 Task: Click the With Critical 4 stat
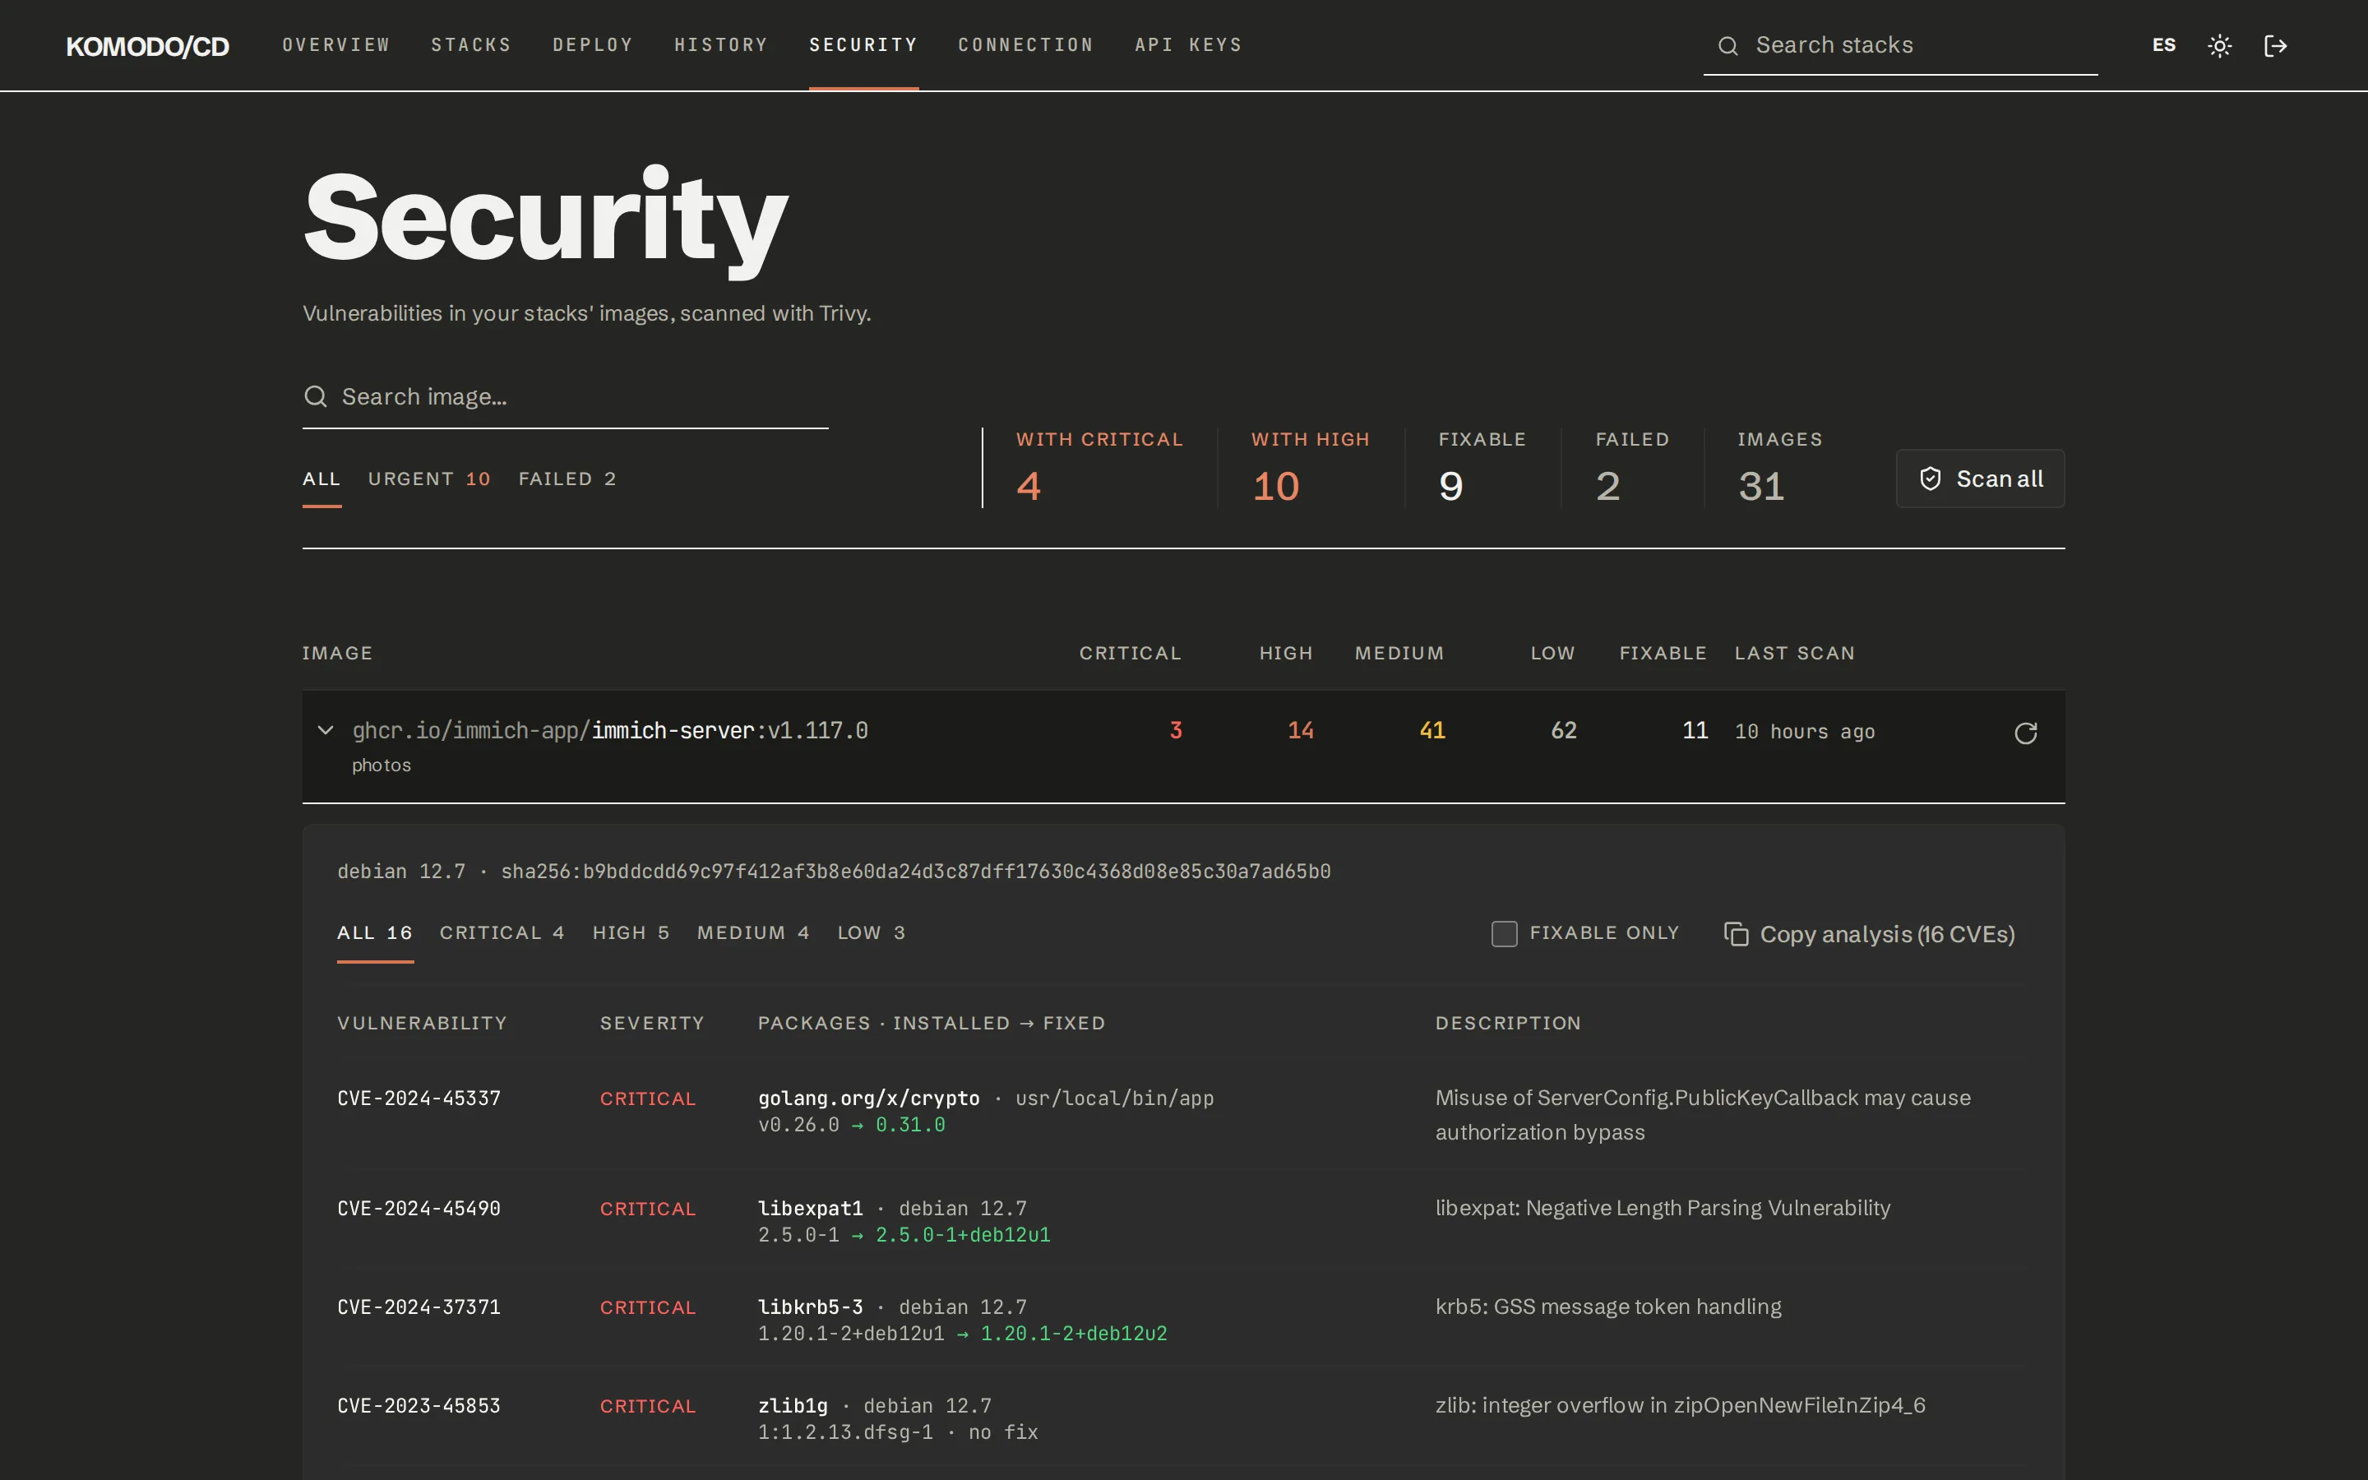click(x=1098, y=468)
